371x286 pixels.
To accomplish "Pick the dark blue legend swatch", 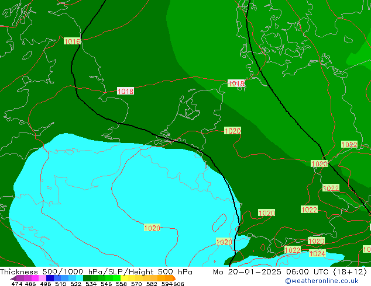I will (x=50, y=278).
